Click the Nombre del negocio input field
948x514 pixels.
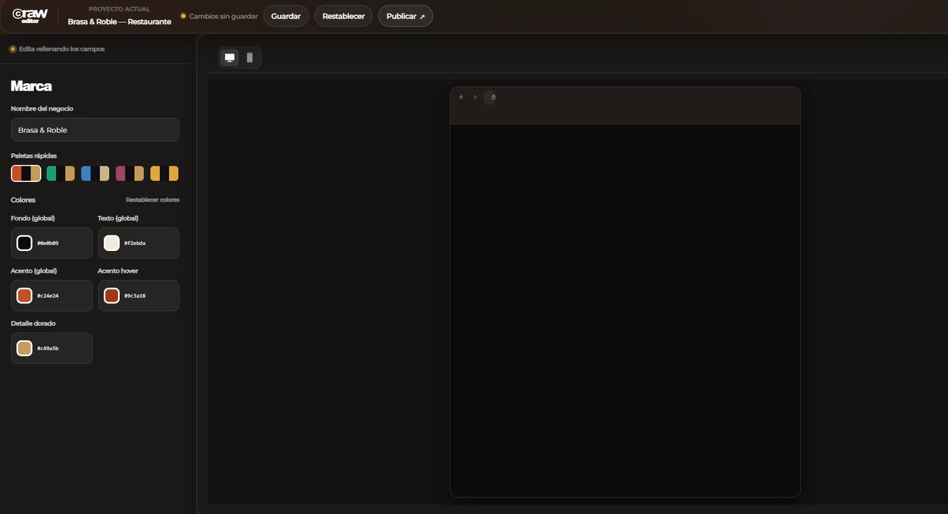[x=95, y=130]
